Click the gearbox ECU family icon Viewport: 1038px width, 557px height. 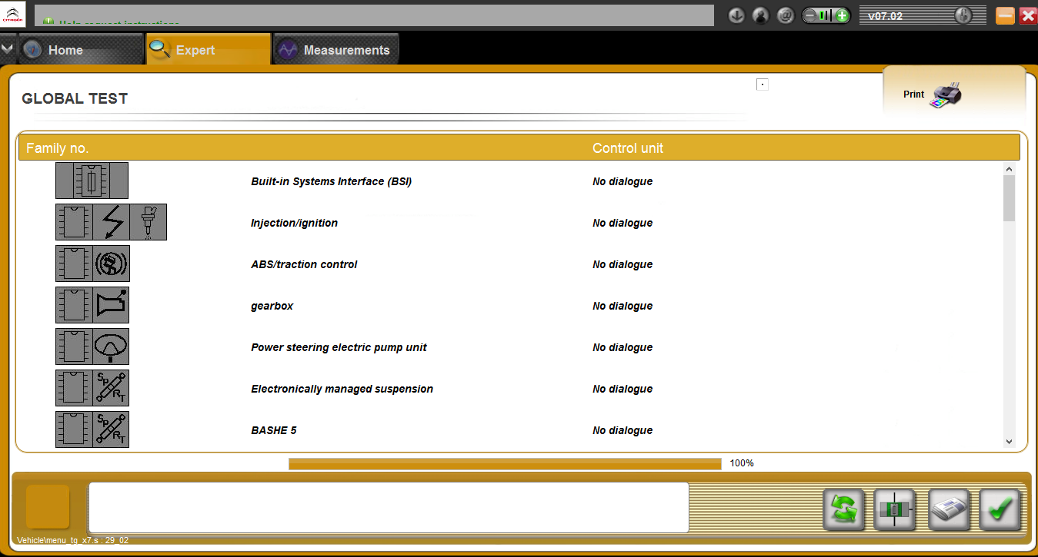pyautogui.click(x=92, y=305)
